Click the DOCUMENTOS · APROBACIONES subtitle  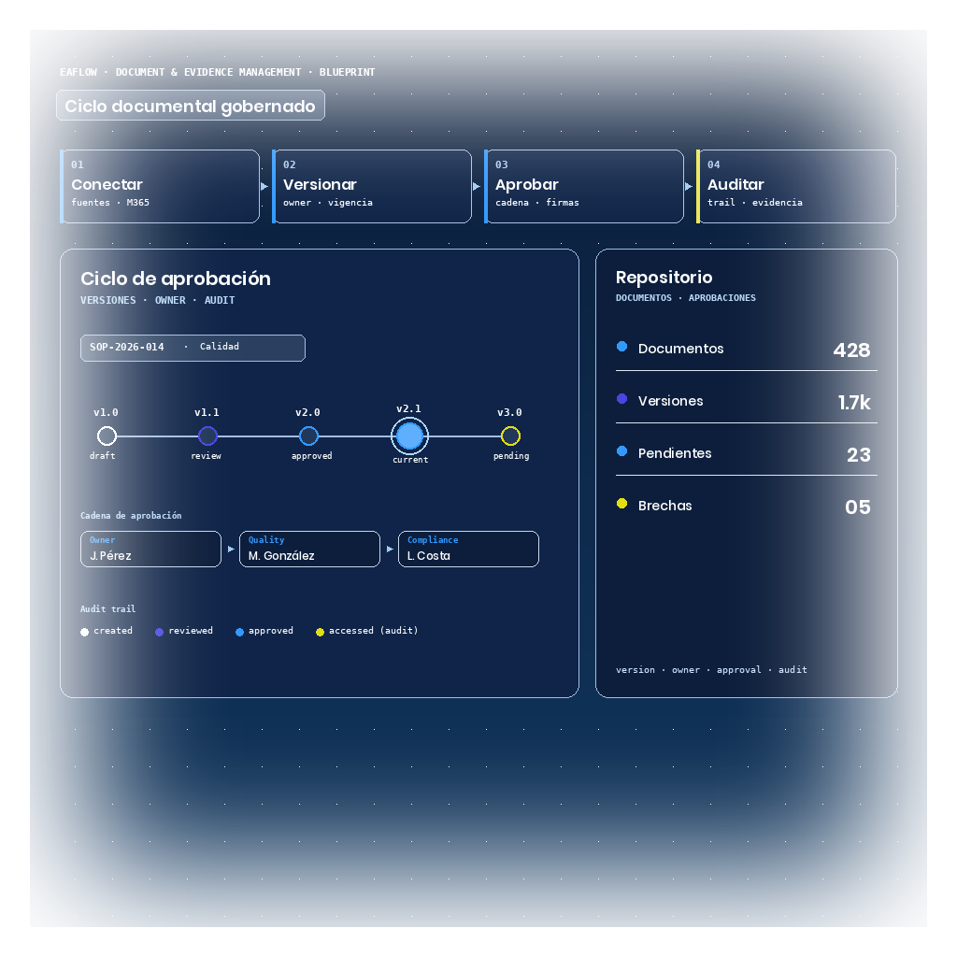[x=685, y=298]
